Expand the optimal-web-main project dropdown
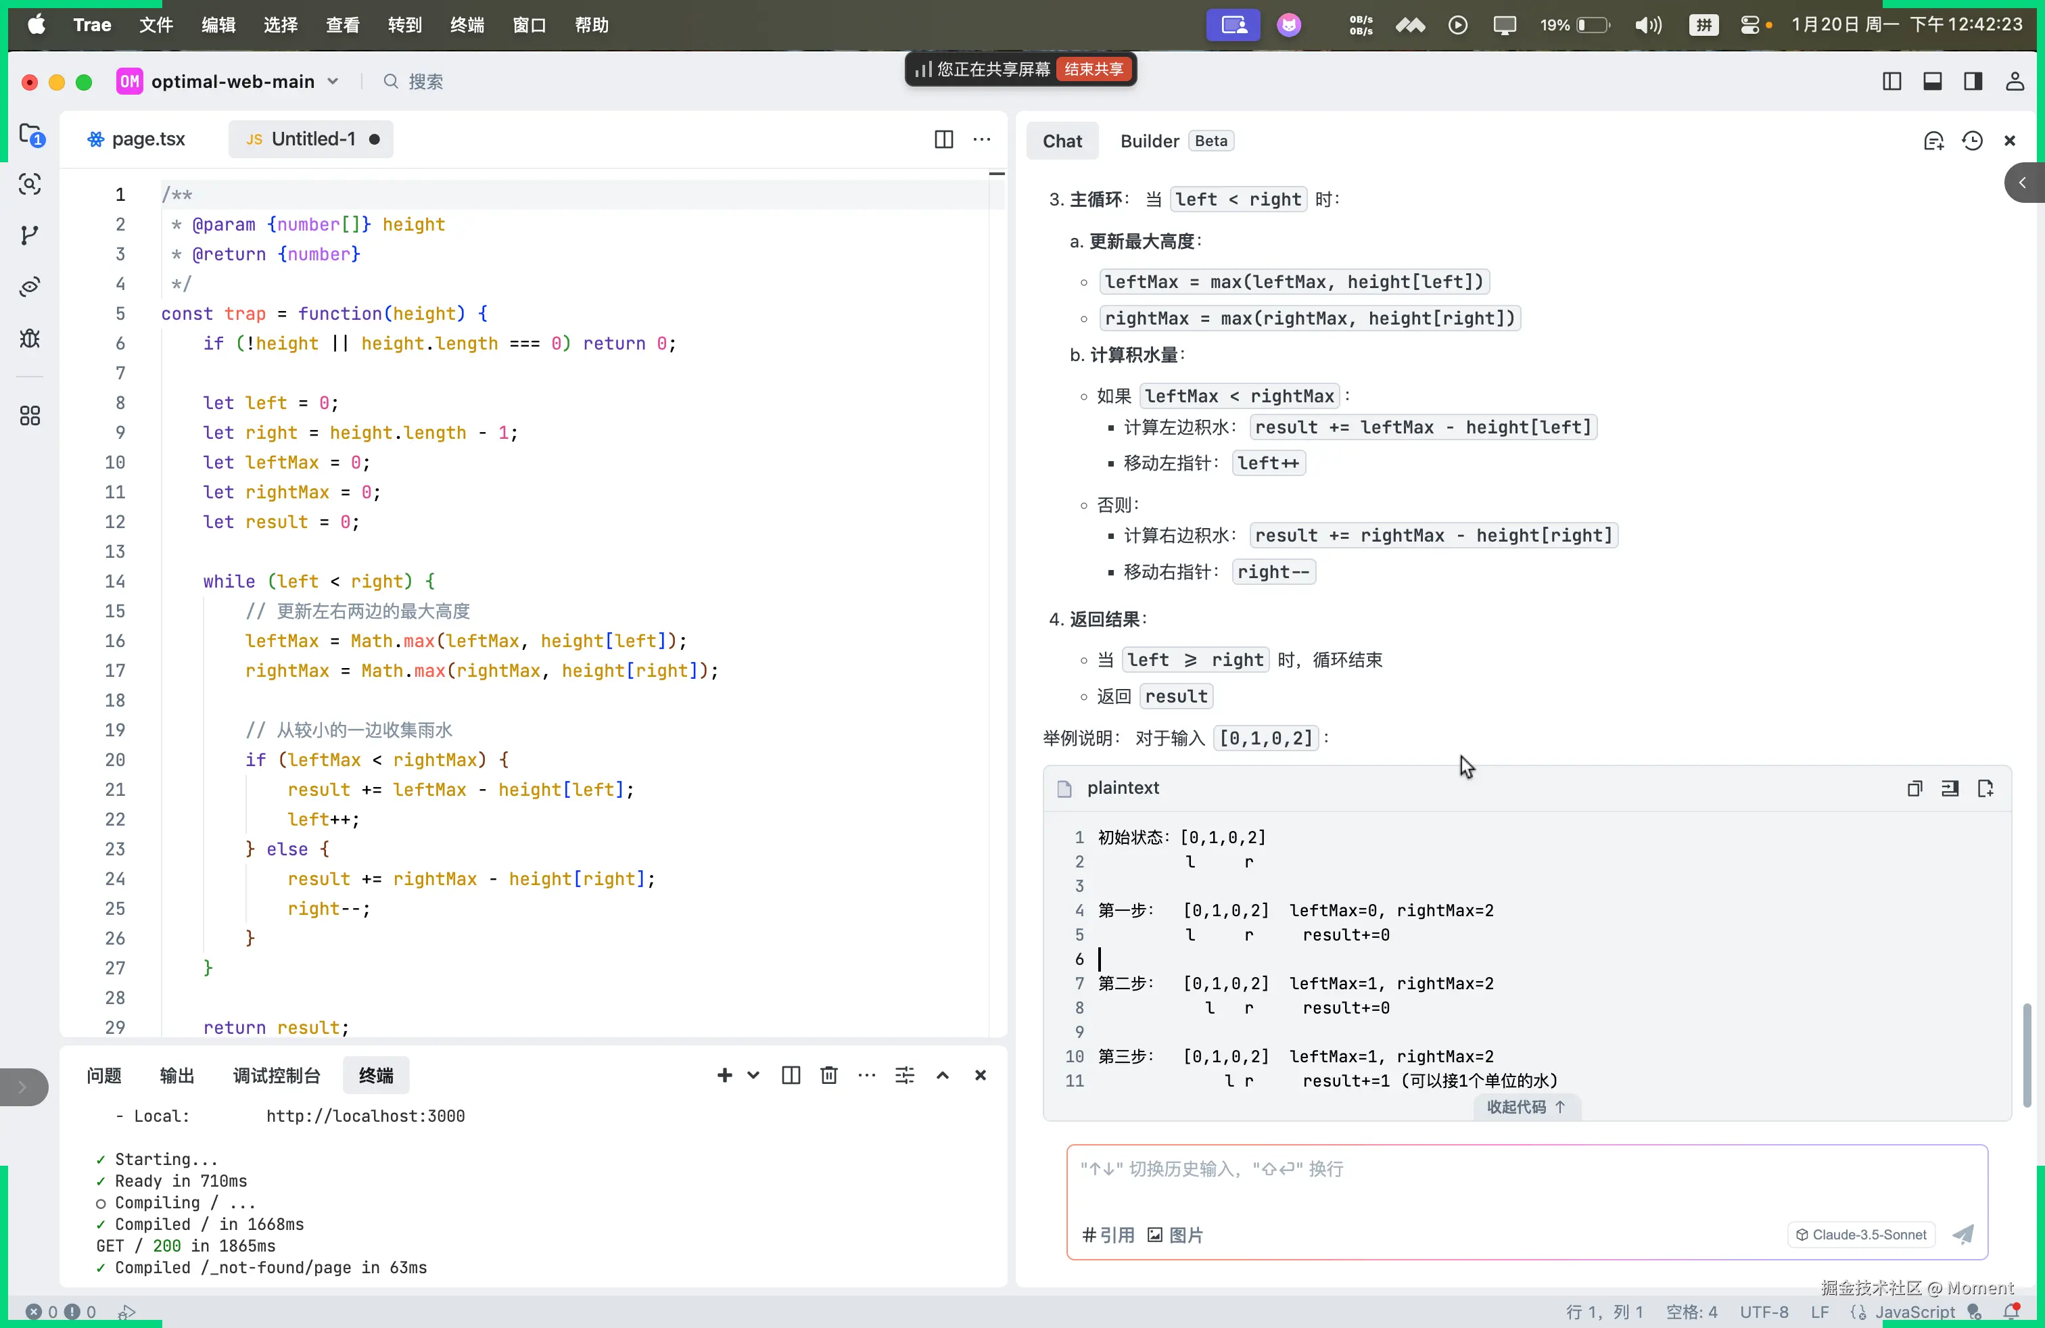2045x1328 pixels. [333, 82]
